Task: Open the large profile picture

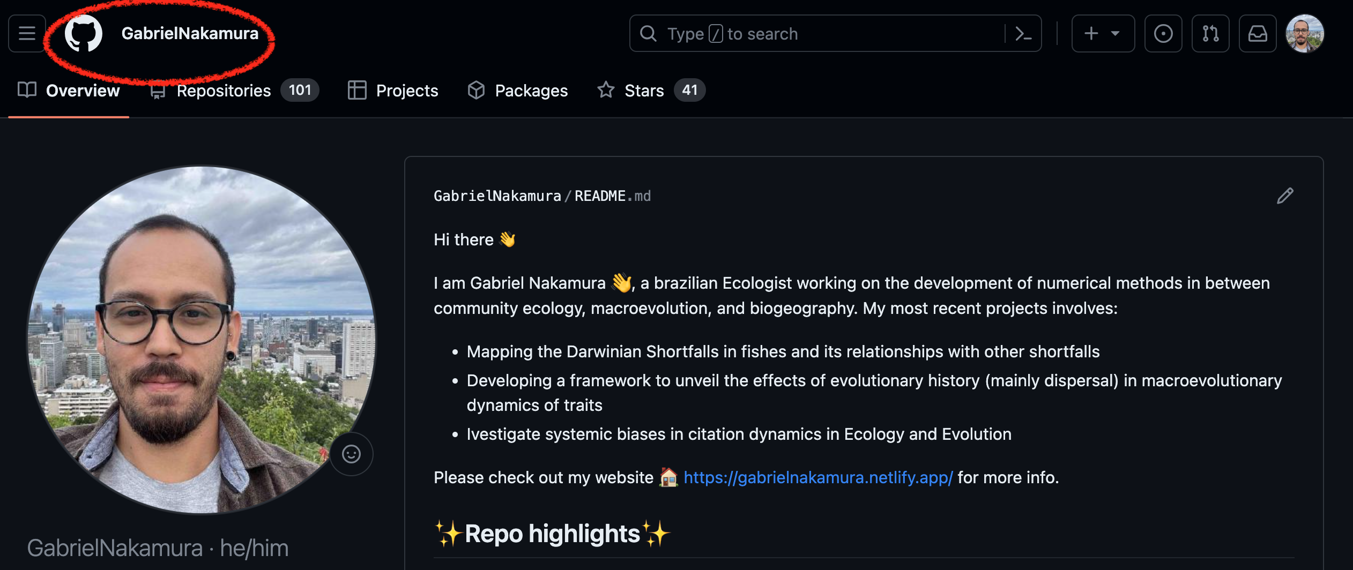Action: click(202, 340)
